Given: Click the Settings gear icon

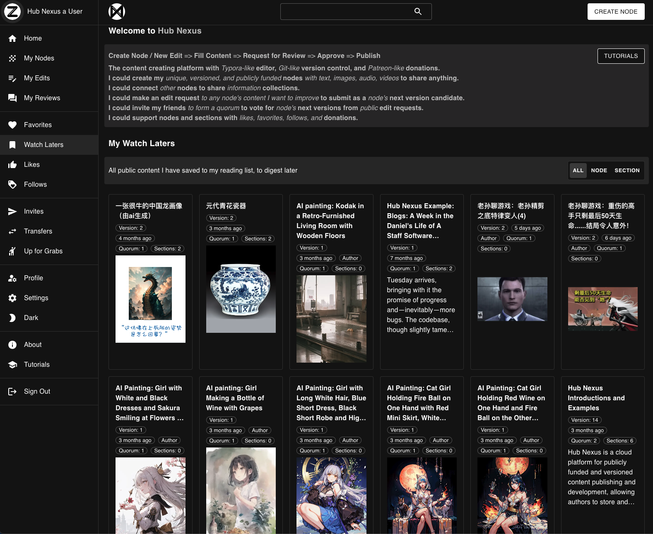Looking at the screenshot, I should [x=12, y=298].
